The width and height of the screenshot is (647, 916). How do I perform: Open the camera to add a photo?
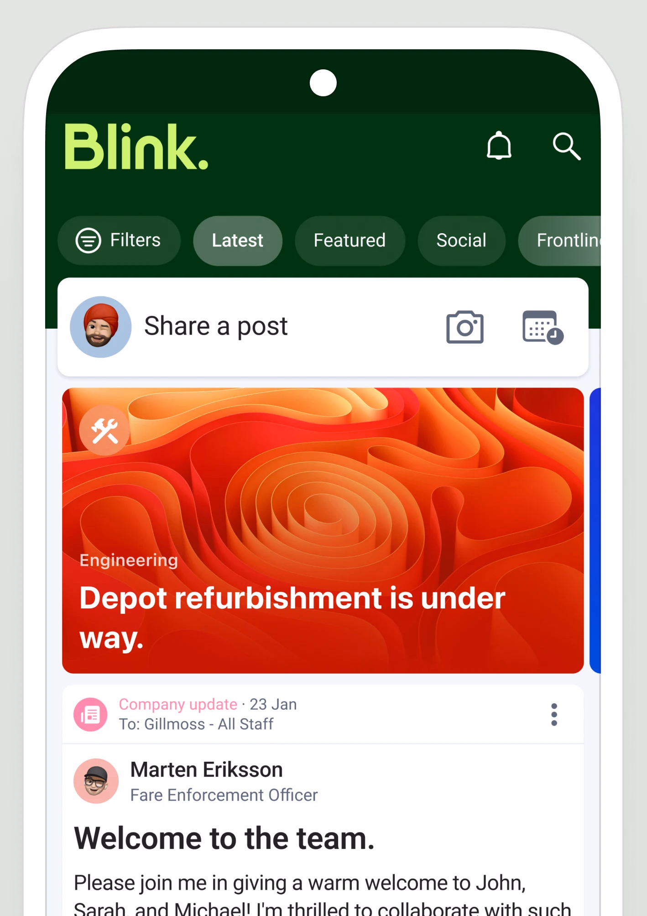tap(464, 327)
